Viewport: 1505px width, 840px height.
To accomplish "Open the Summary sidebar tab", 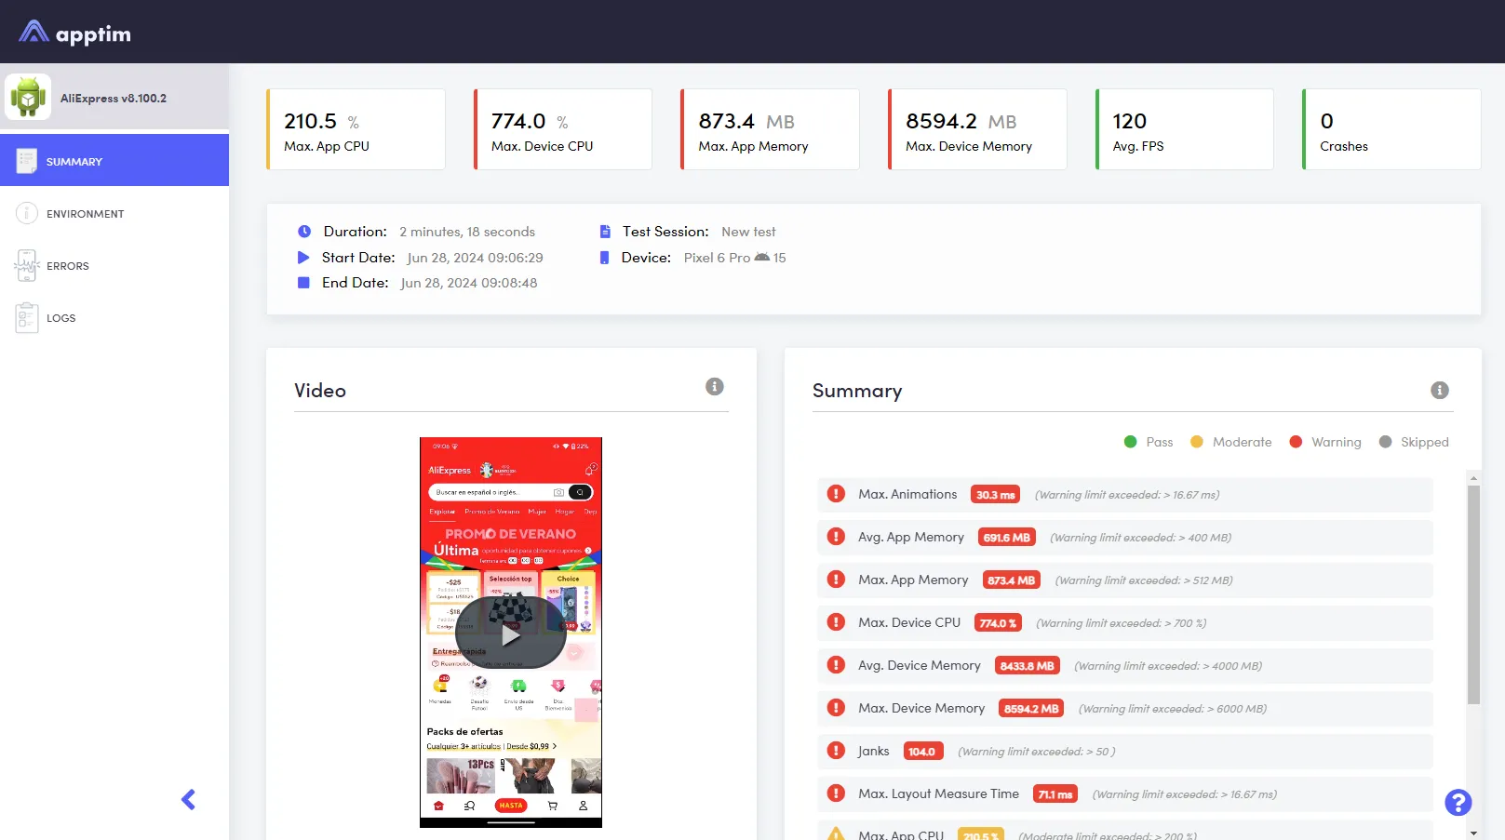I will click(114, 160).
